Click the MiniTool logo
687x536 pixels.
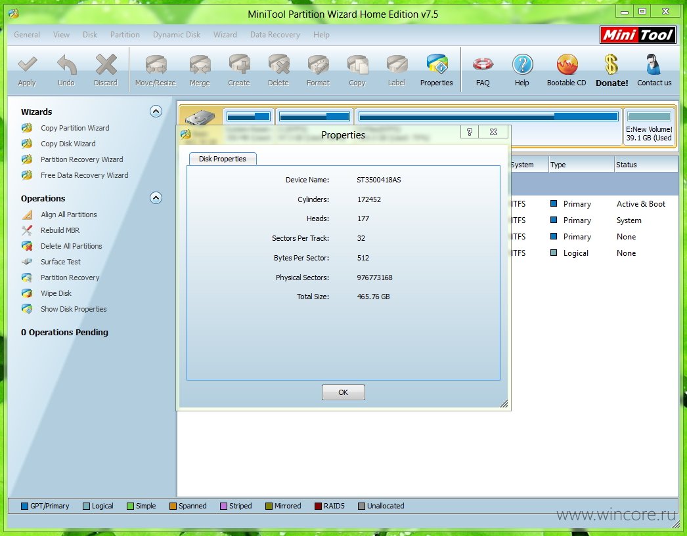tap(638, 35)
